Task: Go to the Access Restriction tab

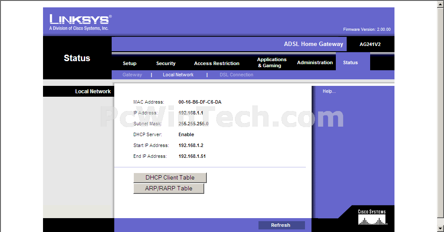Action: pos(217,63)
